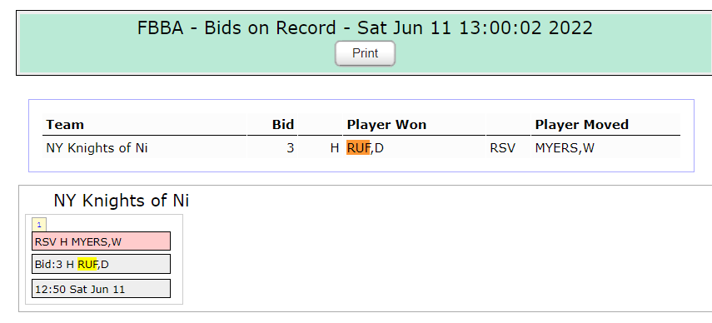Click the Player Moved column header
The image size is (712, 323).
582,125
